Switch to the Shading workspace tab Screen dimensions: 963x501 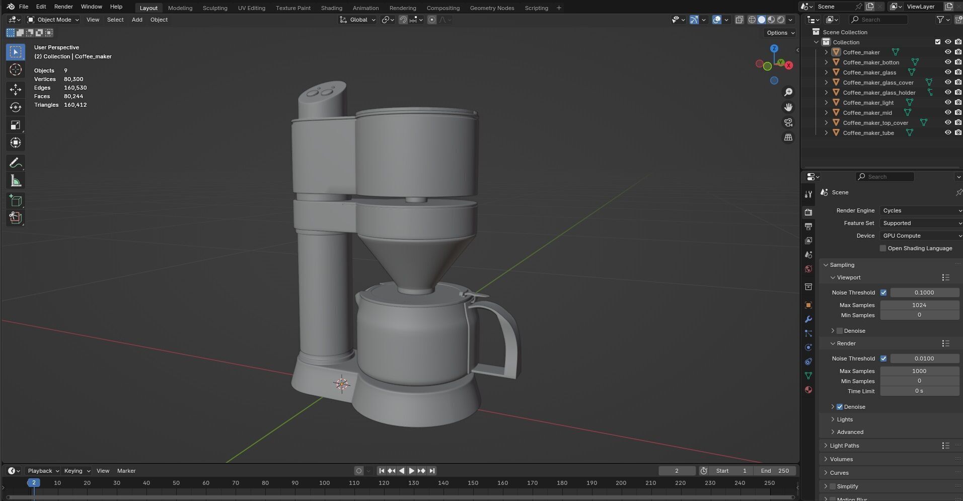point(331,8)
